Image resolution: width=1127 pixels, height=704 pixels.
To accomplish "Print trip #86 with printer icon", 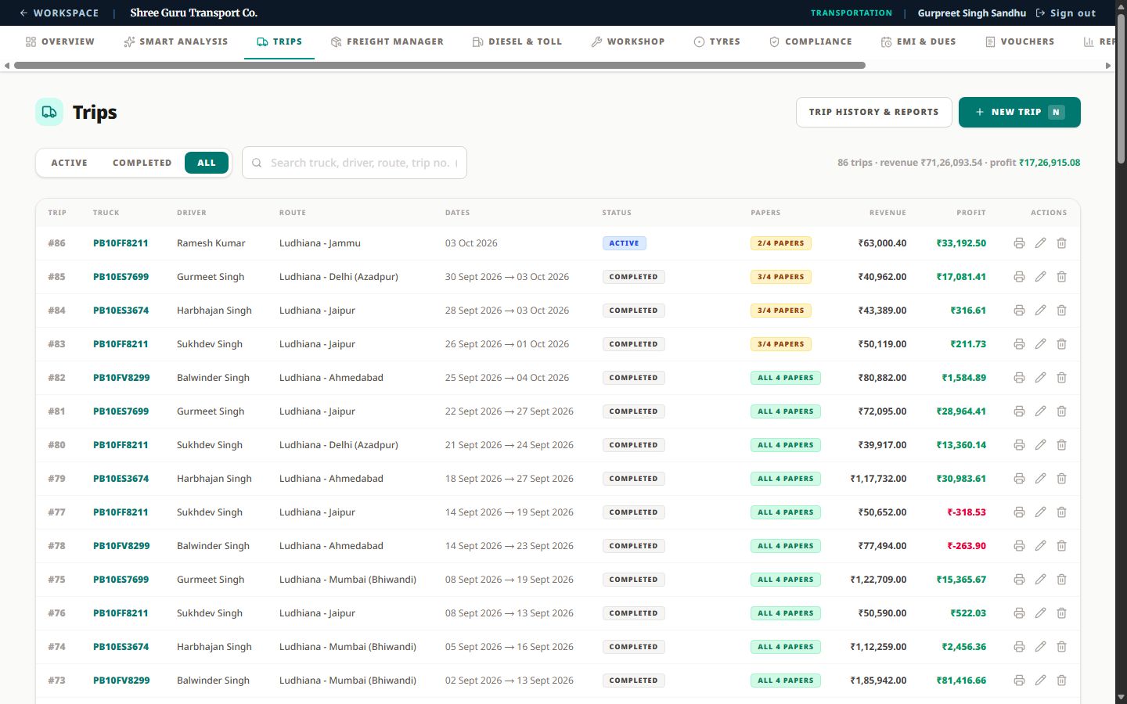I will click(x=1019, y=243).
